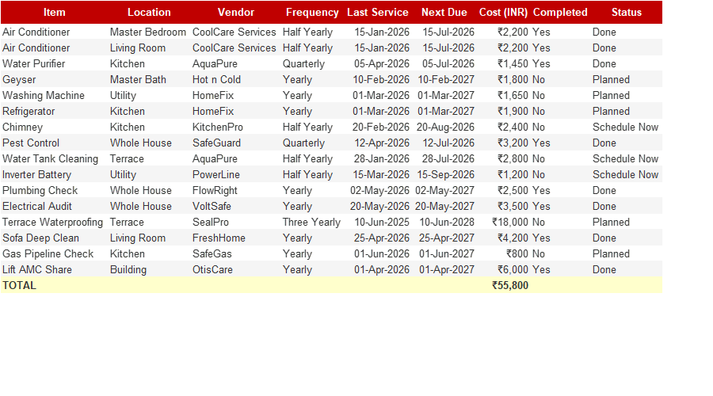
Task: Select the Last Service column header
Action: [x=377, y=12]
